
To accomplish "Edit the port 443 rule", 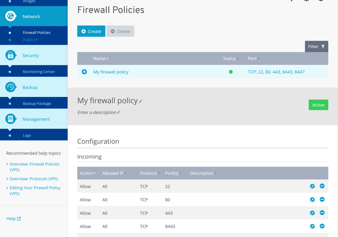I will pyautogui.click(x=312, y=213).
